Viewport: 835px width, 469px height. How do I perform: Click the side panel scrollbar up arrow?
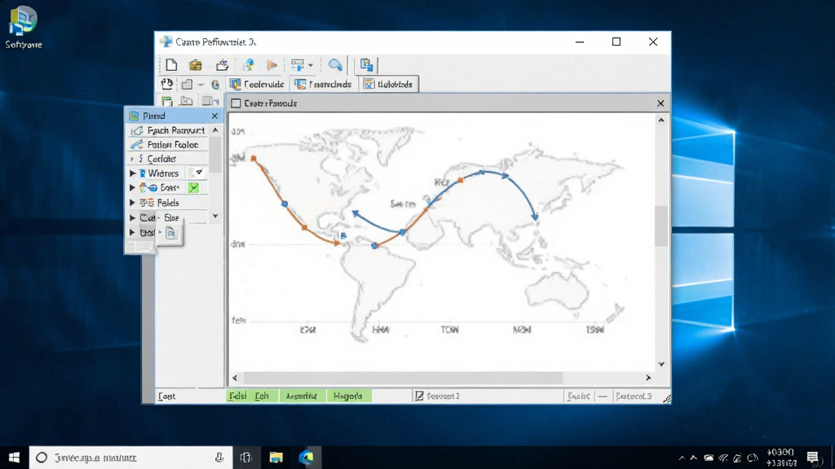[215, 130]
